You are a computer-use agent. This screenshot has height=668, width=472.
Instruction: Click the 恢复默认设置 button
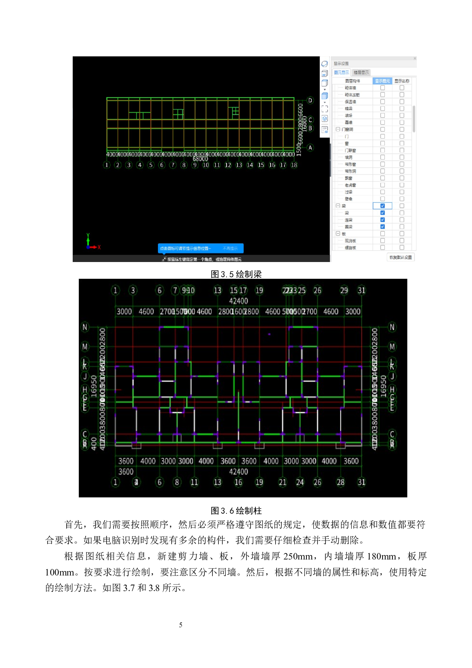400,257
